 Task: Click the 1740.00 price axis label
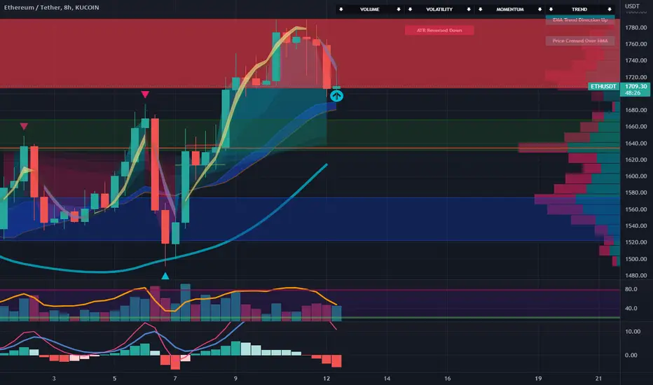[x=636, y=61]
